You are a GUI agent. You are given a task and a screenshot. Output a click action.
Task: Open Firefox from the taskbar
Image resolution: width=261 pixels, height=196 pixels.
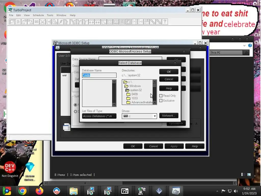[x=40, y=191]
